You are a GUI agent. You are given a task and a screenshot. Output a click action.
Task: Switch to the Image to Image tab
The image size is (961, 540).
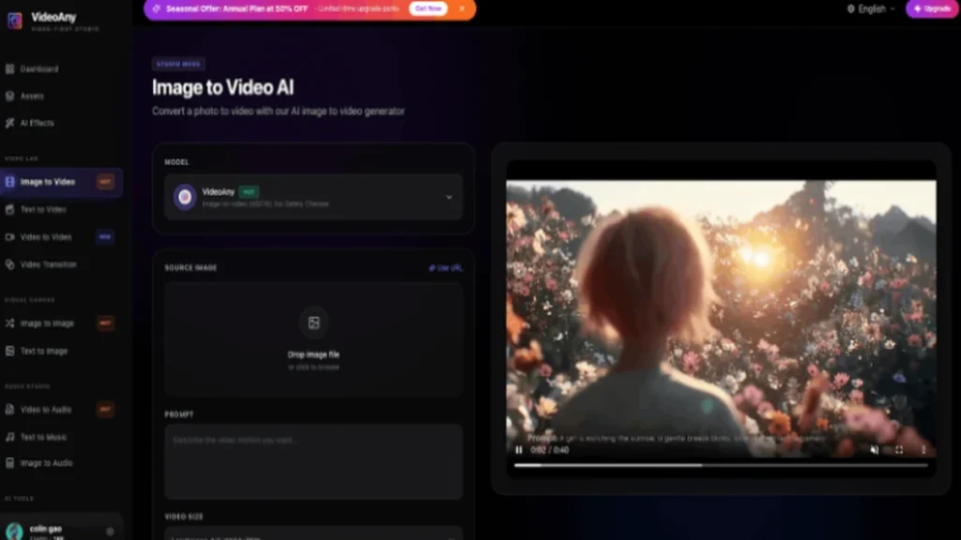tap(46, 323)
